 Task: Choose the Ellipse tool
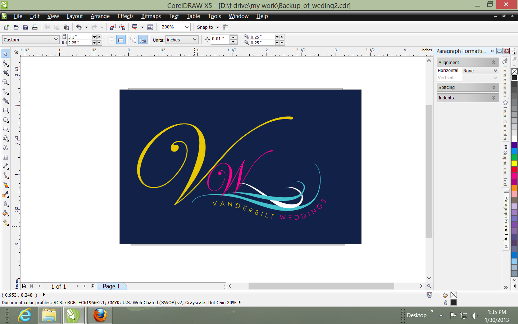coord(5,120)
